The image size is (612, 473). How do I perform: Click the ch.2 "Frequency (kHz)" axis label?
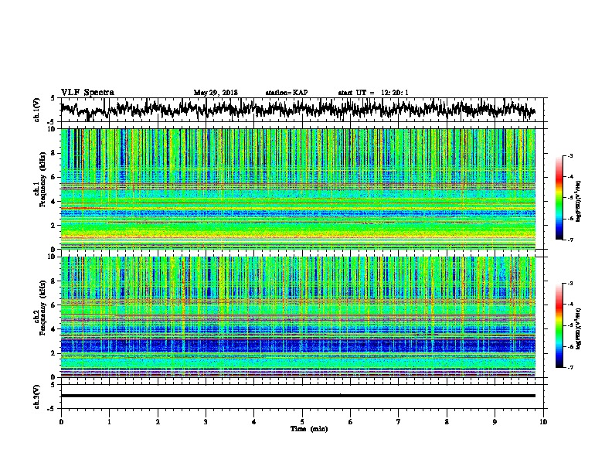click(42, 308)
